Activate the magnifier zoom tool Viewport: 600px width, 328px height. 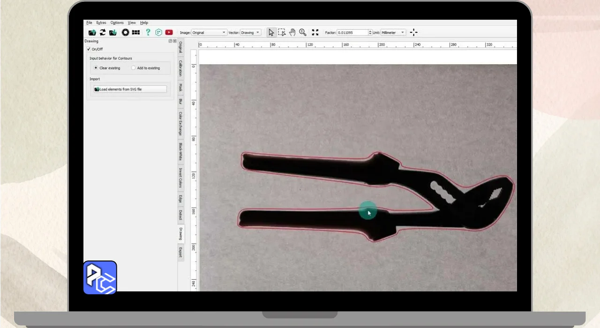(x=303, y=32)
